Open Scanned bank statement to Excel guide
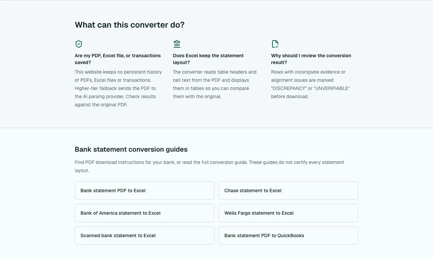Image resolution: width=433 pixels, height=259 pixels. pos(145,235)
